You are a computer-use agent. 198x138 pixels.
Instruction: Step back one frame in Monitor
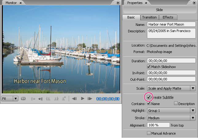74,99
